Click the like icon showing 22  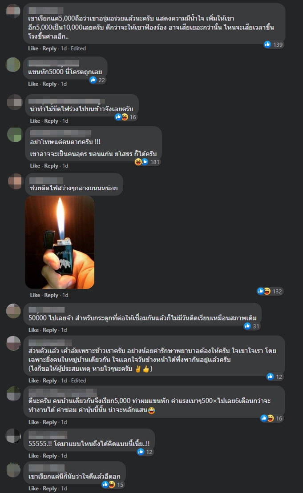pyautogui.click(x=97, y=80)
